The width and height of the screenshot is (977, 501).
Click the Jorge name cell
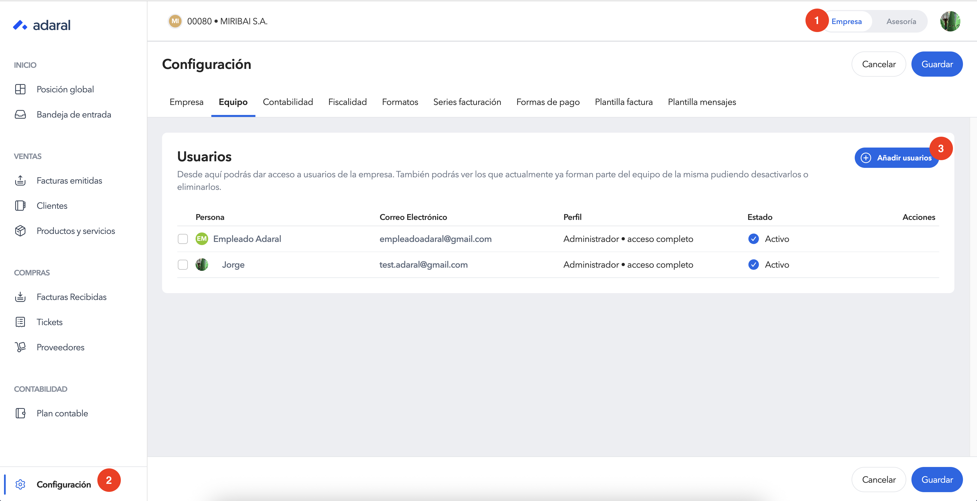(233, 264)
